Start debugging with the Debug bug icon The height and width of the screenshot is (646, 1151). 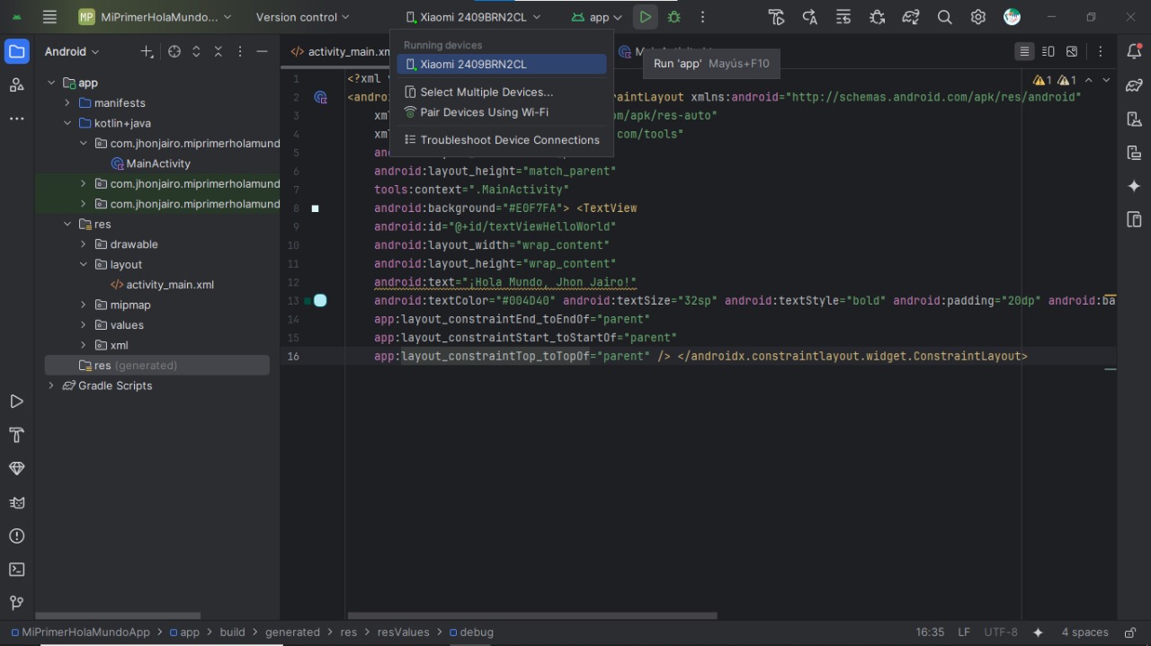[x=674, y=17]
